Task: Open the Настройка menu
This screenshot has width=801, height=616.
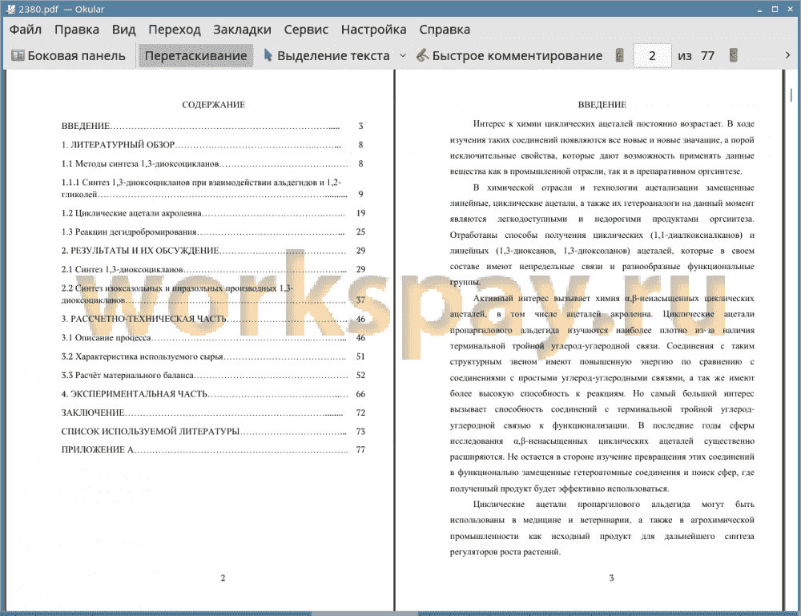Action: coord(373,30)
